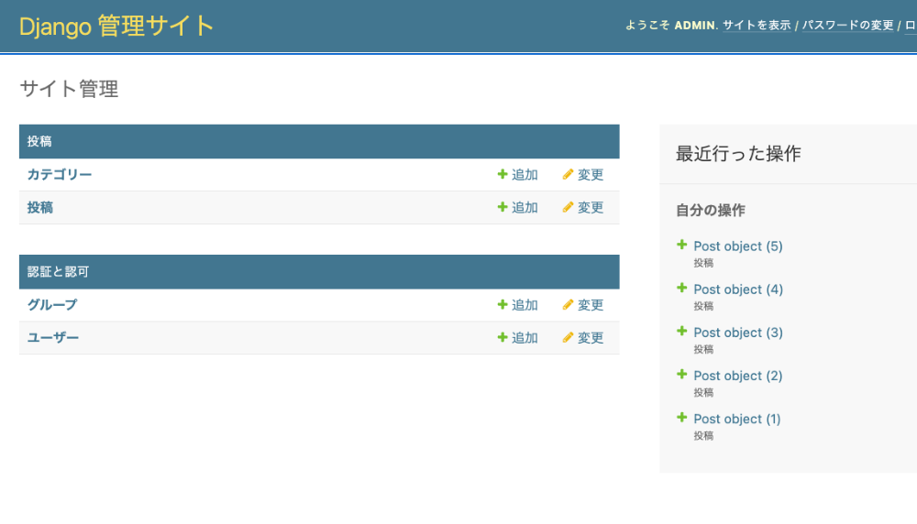The image size is (917, 524).
Task: Open the 投稿 model list link
Action: click(x=39, y=207)
